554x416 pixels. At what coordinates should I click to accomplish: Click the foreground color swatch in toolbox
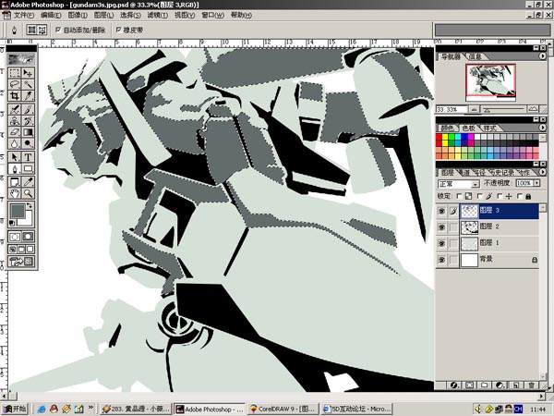click(18, 211)
